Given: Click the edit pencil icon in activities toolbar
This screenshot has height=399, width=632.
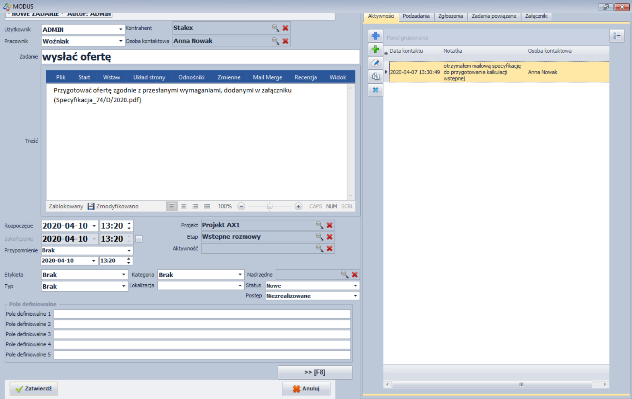Looking at the screenshot, I should tap(375, 63).
